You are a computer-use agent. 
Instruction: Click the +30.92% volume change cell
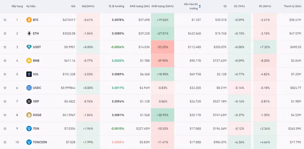coord(163,115)
